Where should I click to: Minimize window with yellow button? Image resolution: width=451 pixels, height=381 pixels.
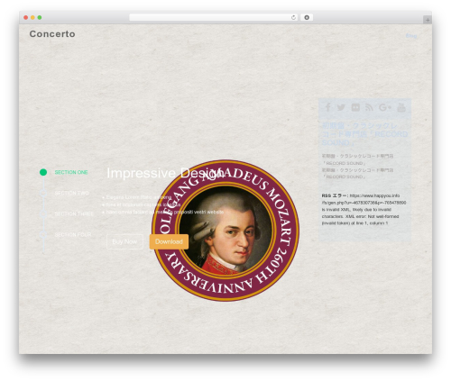click(x=32, y=17)
